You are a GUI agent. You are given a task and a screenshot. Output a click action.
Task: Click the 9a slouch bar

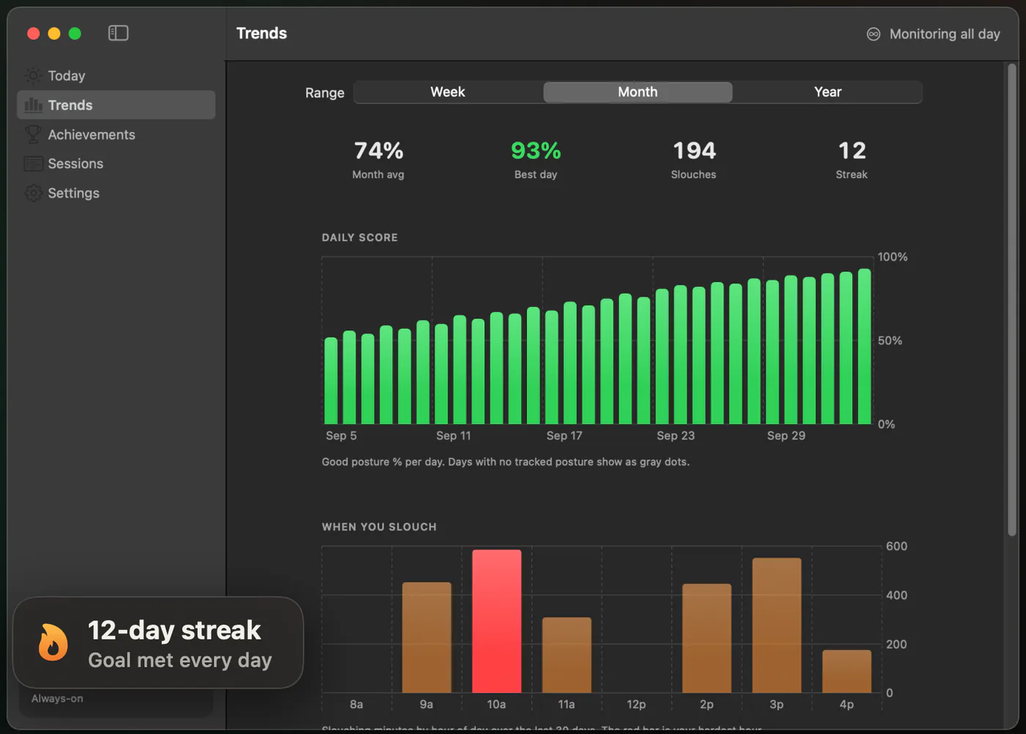[x=427, y=637]
